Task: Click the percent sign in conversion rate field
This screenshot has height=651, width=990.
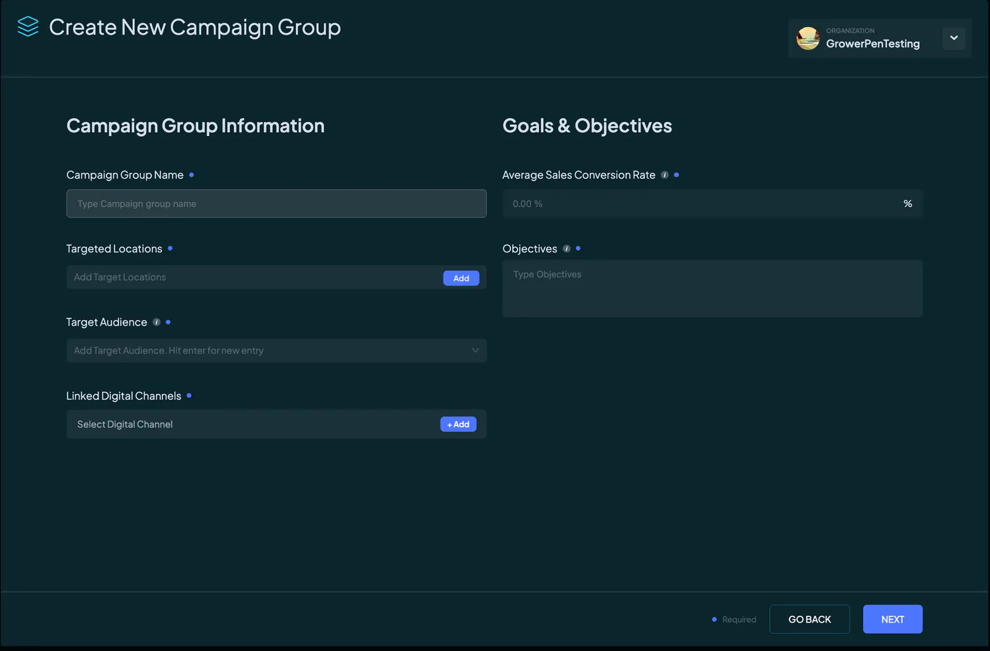Action: pos(908,203)
